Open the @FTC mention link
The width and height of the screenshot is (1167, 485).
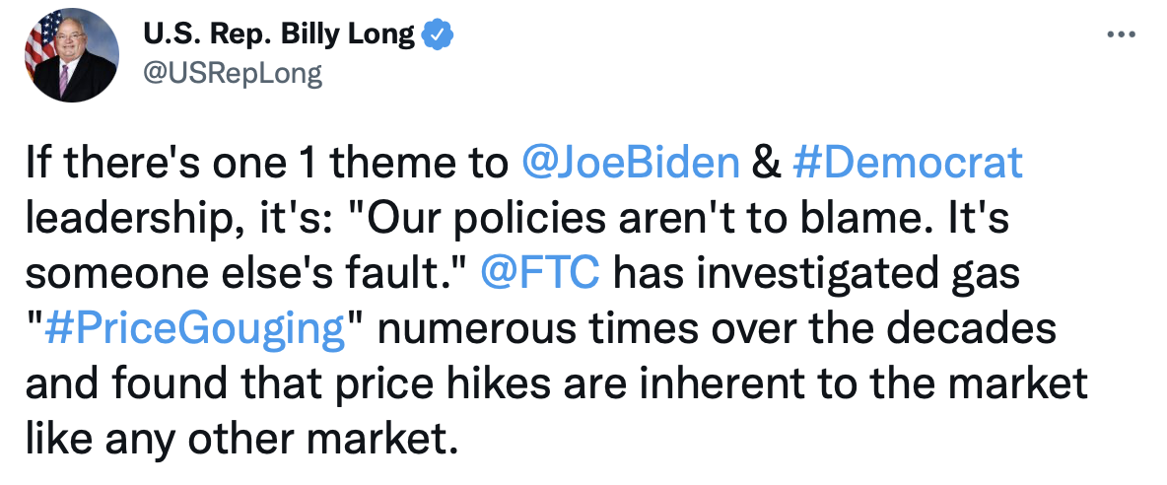(540, 274)
